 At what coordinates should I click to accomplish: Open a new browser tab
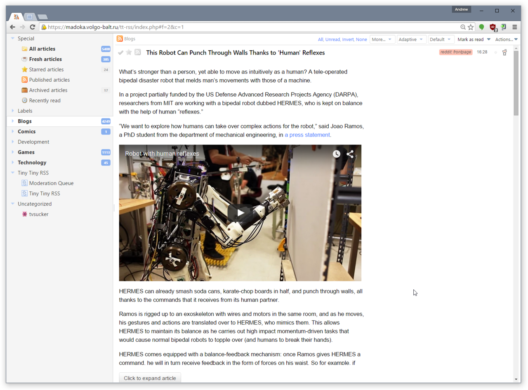point(42,17)
